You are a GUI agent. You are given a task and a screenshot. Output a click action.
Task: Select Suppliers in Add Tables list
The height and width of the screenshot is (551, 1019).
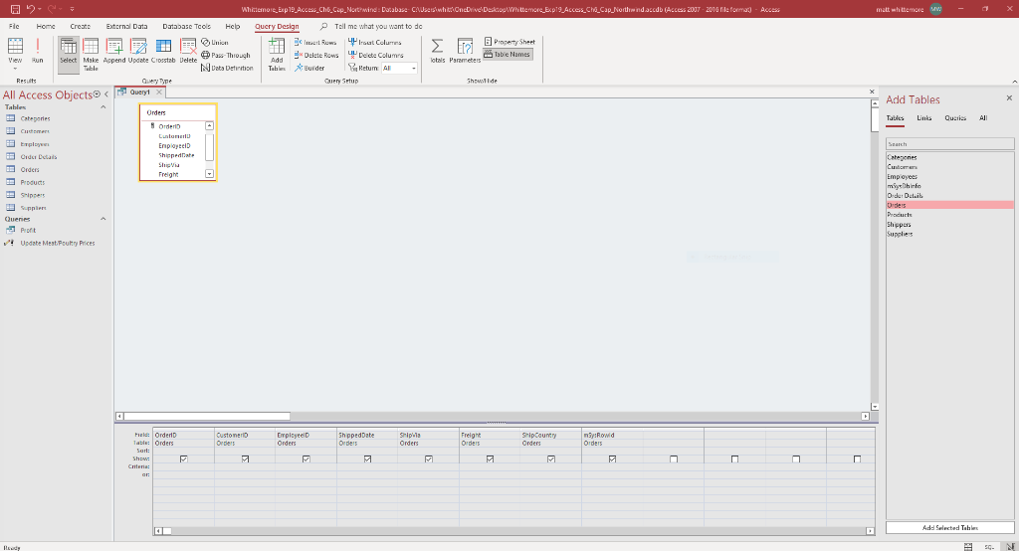(x=900, y=234)
